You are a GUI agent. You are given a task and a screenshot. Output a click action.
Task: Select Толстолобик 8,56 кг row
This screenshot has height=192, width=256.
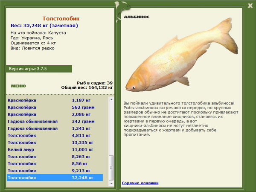55,163
